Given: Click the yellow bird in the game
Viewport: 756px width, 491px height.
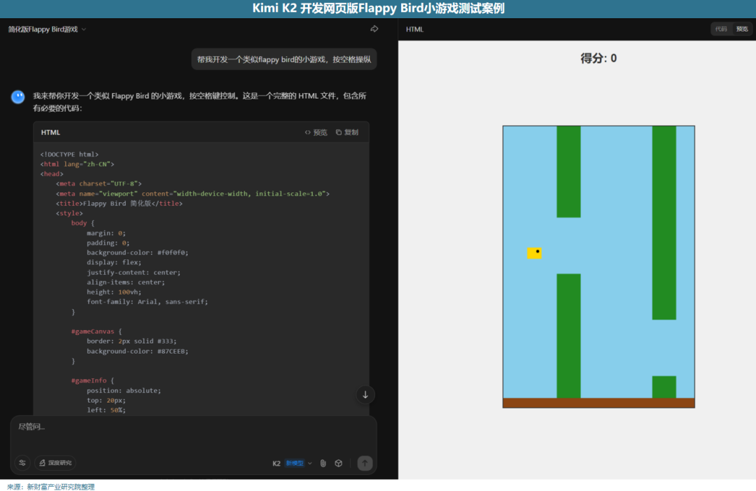Looking at the screenshot, I should (x=534, y=253).
